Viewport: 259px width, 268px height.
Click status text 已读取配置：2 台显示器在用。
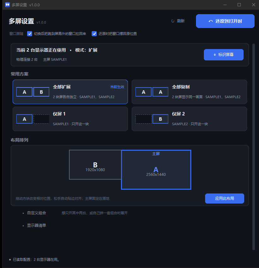(36, 260)
